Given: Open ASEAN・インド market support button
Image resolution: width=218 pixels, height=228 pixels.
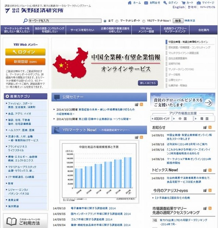Looking at the screenshot, I should [161, 119].
